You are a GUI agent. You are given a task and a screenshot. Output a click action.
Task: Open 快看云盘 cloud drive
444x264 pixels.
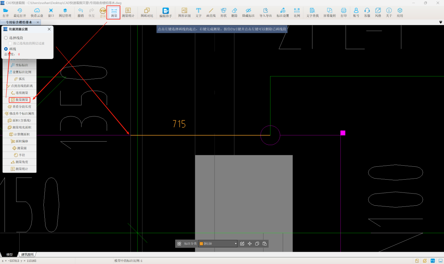pyautogui.click(x=37, y=13)
